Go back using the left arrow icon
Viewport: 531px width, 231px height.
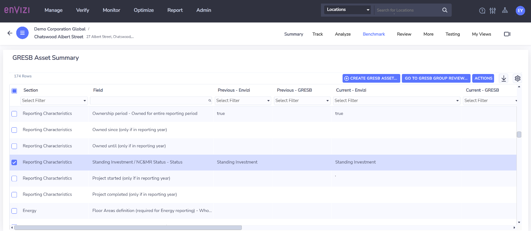point(10,33)
